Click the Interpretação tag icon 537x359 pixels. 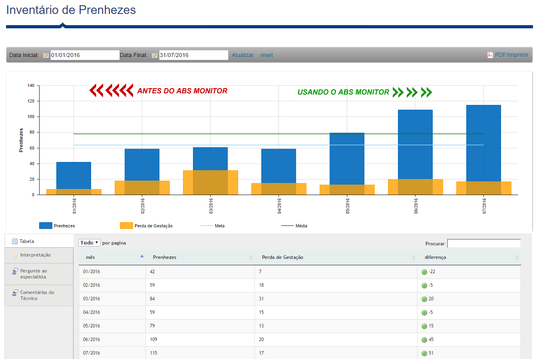pyautogui.click(x=15, y=255)
